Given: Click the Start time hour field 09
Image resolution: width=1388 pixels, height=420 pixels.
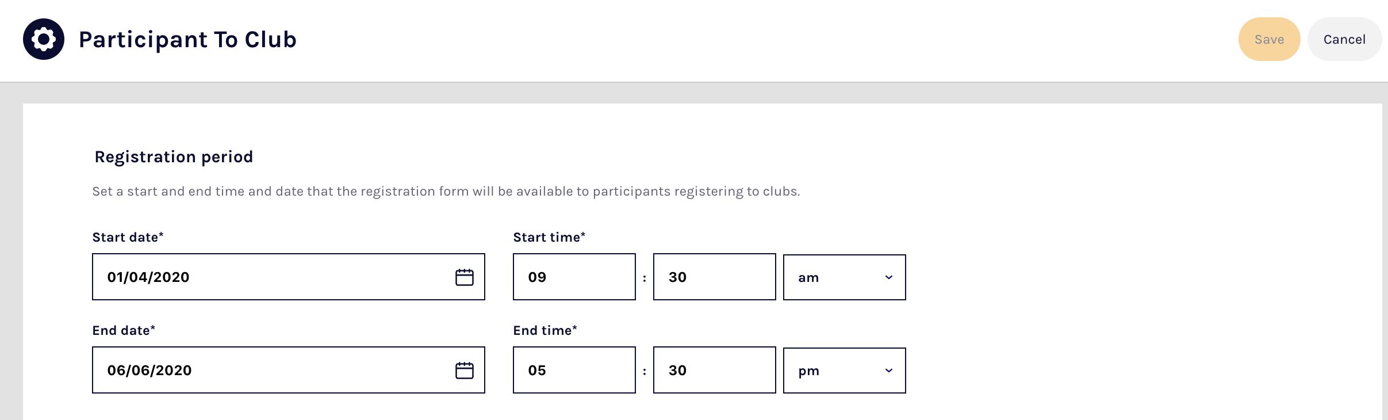Looking at the screenshot, I should click(574, 277).
